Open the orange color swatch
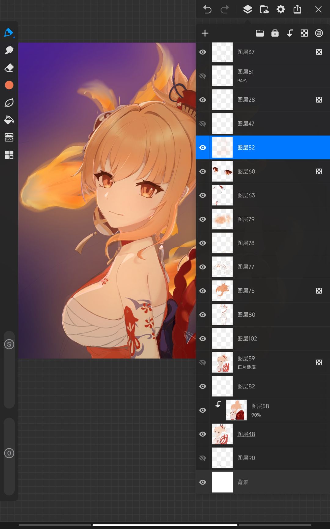The image size is (330, 529). [9, 85]
